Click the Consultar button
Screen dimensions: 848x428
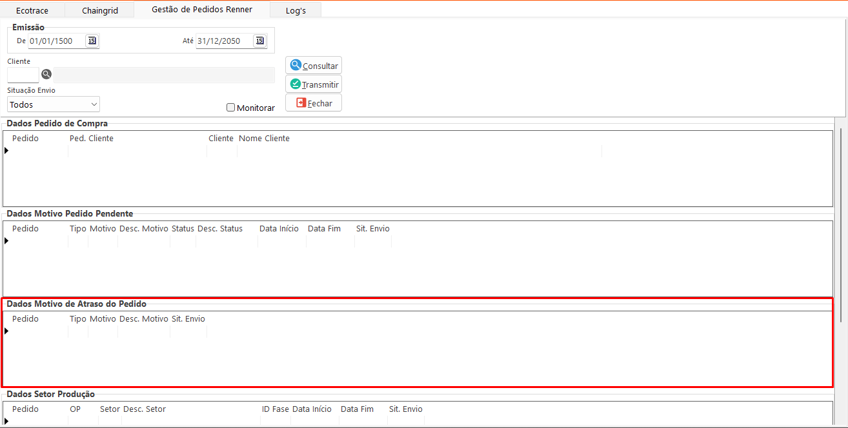[x=314, y=66]
